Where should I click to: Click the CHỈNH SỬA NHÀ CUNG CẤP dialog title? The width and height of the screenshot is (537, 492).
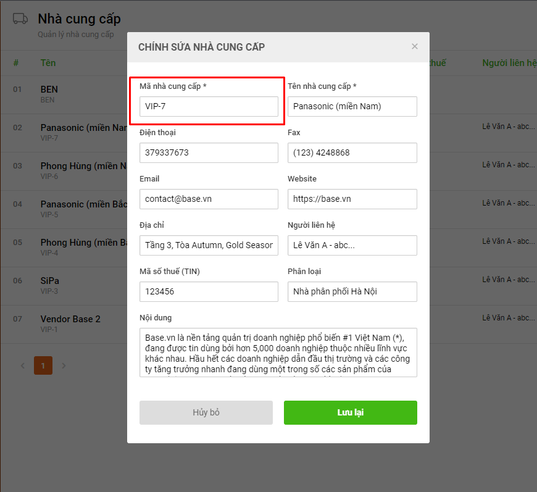(201, 47)
